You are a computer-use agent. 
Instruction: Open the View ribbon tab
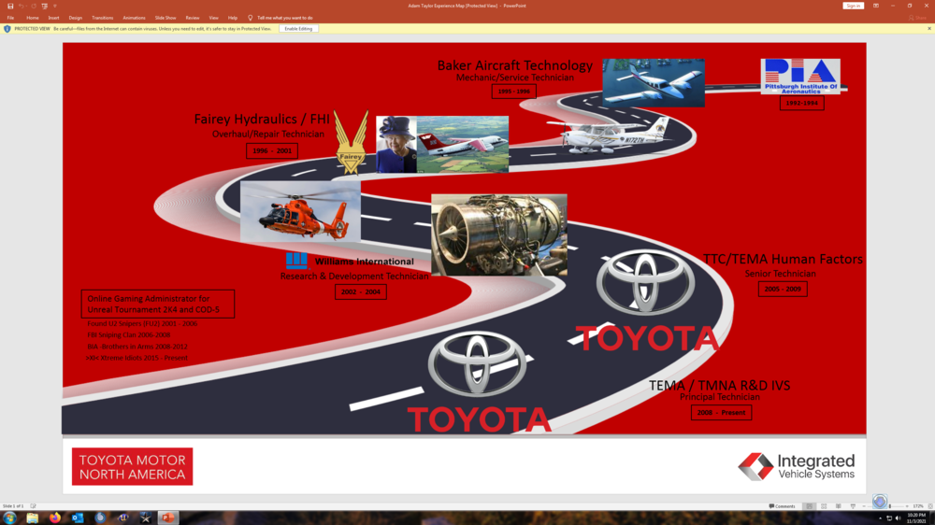tap(213, 18)
